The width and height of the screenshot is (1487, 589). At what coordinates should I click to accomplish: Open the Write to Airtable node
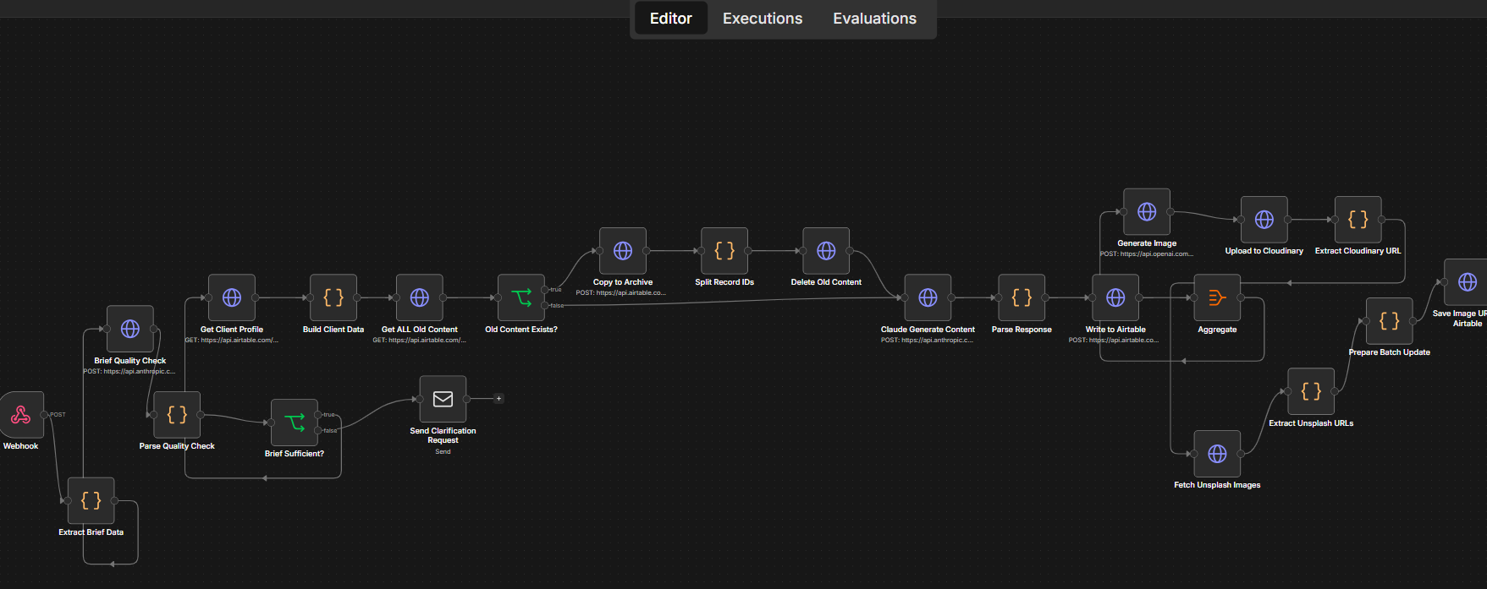[x=1115, y=297]
